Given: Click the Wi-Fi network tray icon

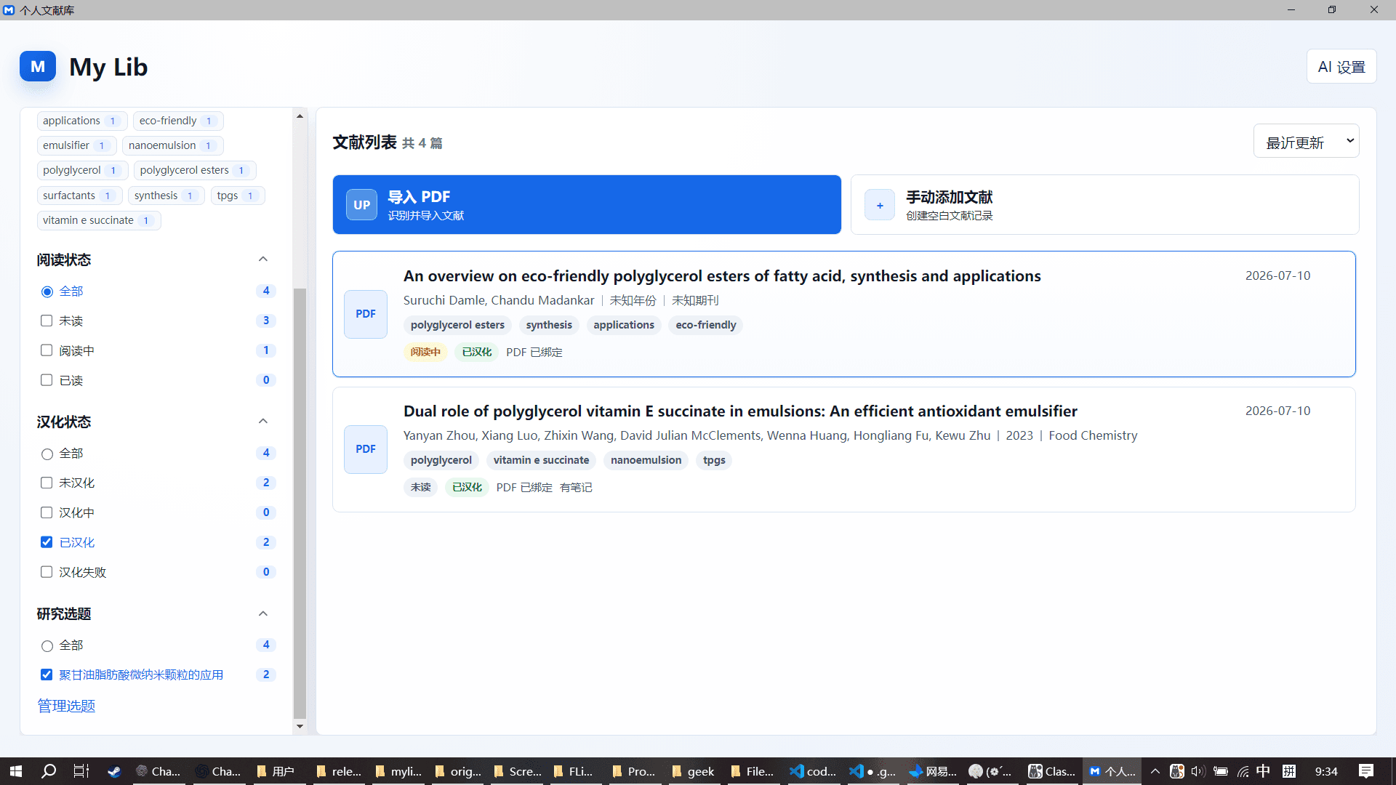Looking at the screenshot, I should [1243, 771].
